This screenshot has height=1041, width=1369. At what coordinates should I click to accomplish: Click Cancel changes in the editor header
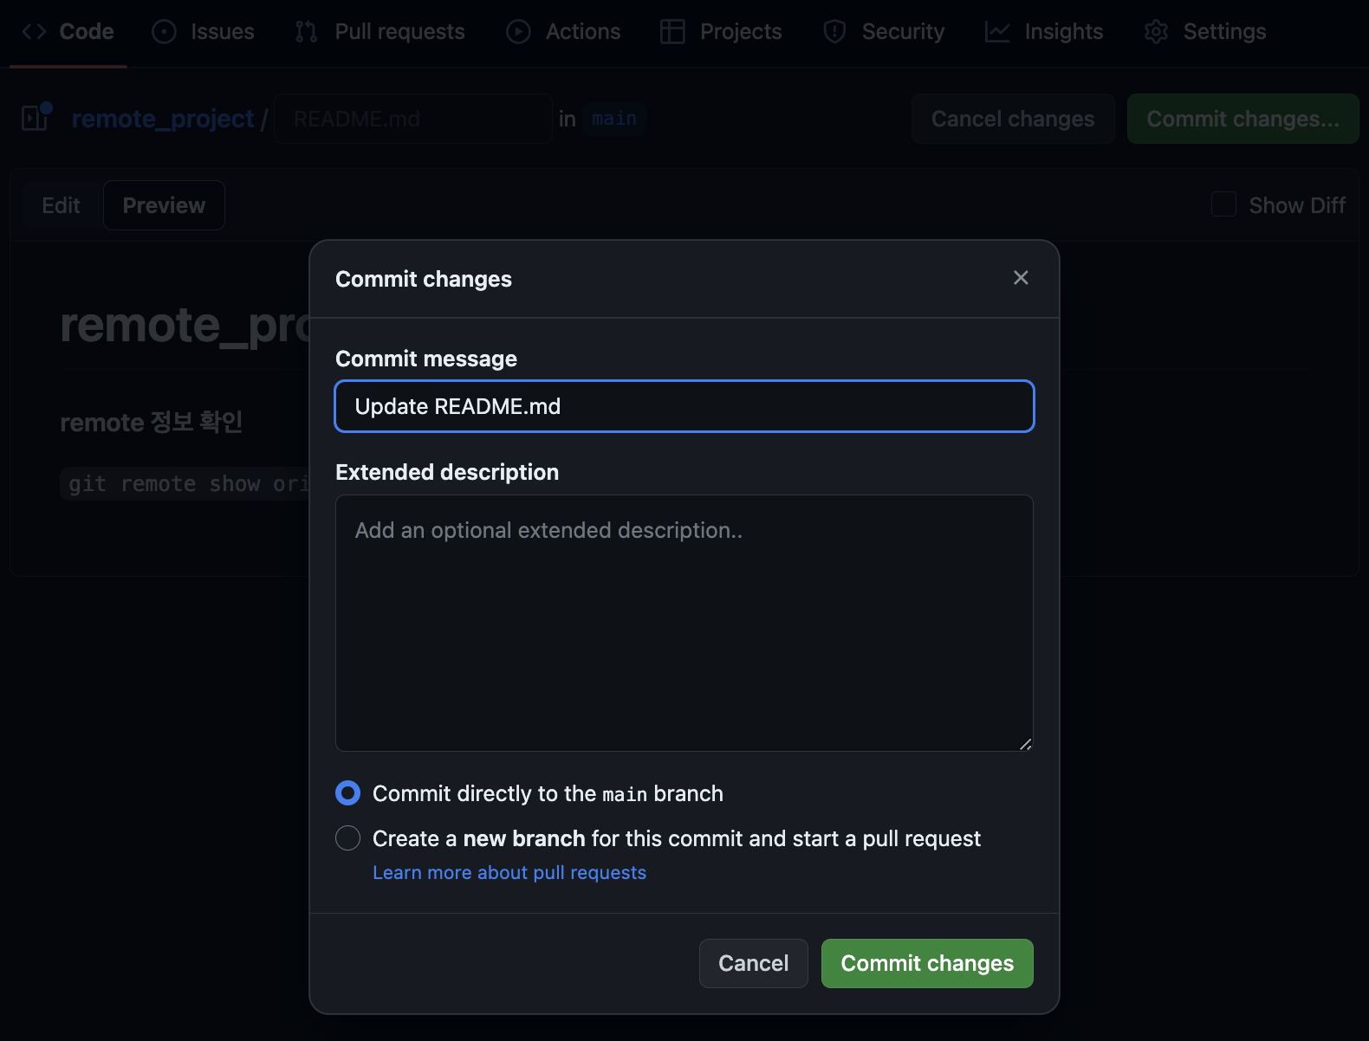point(1013,119)
